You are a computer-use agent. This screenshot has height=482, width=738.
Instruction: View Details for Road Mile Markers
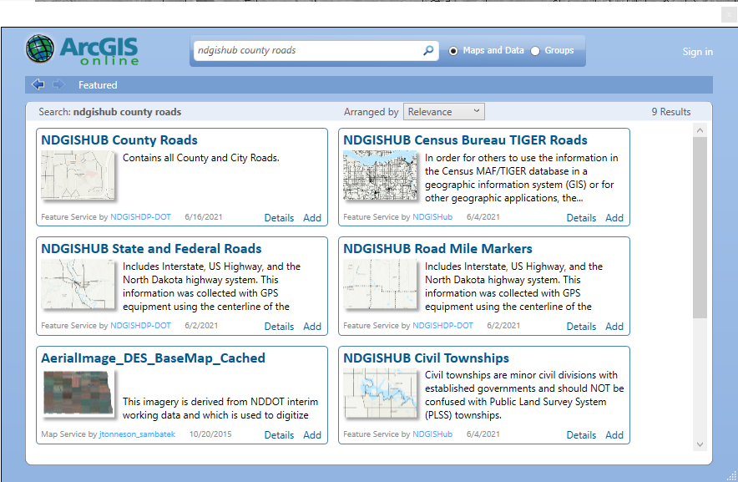(x=581, y=326)
